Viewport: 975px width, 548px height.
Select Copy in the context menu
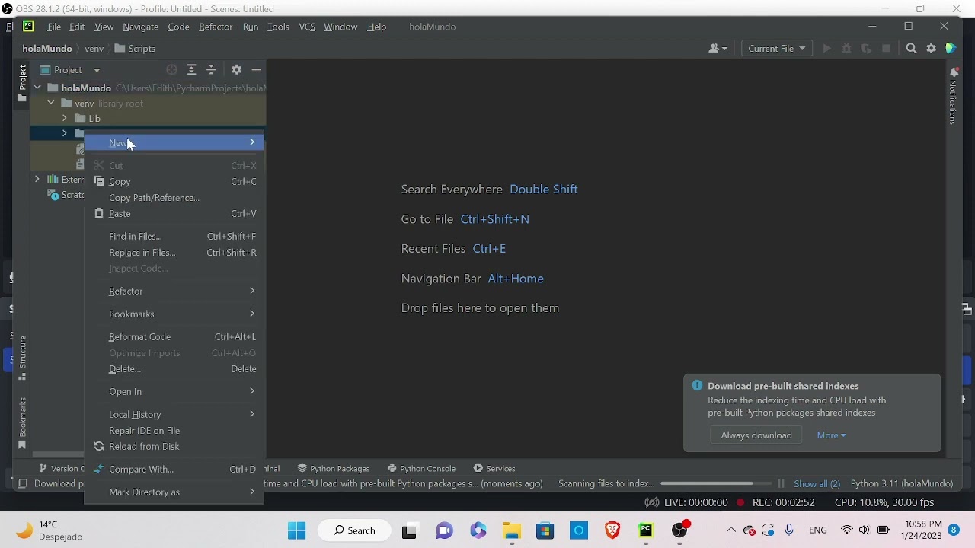pos(174,182)
